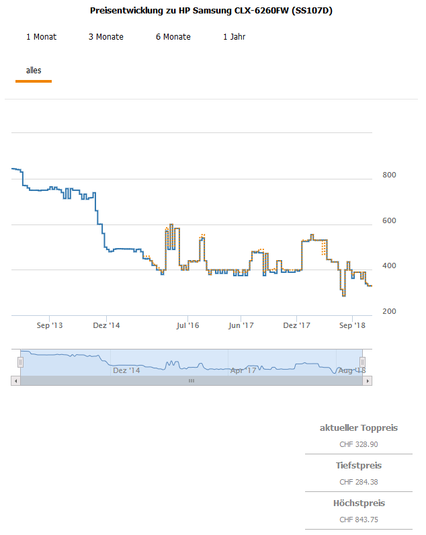Select the 1 Monat range
This screenshot has height=535, width=426.
[x=41, y=37]
